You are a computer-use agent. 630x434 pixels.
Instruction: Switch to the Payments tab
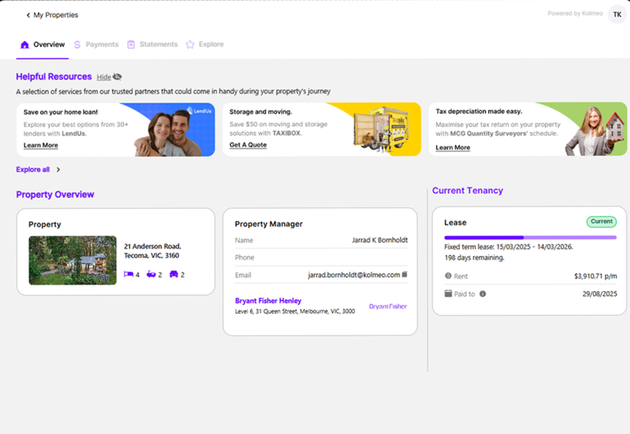102,44
